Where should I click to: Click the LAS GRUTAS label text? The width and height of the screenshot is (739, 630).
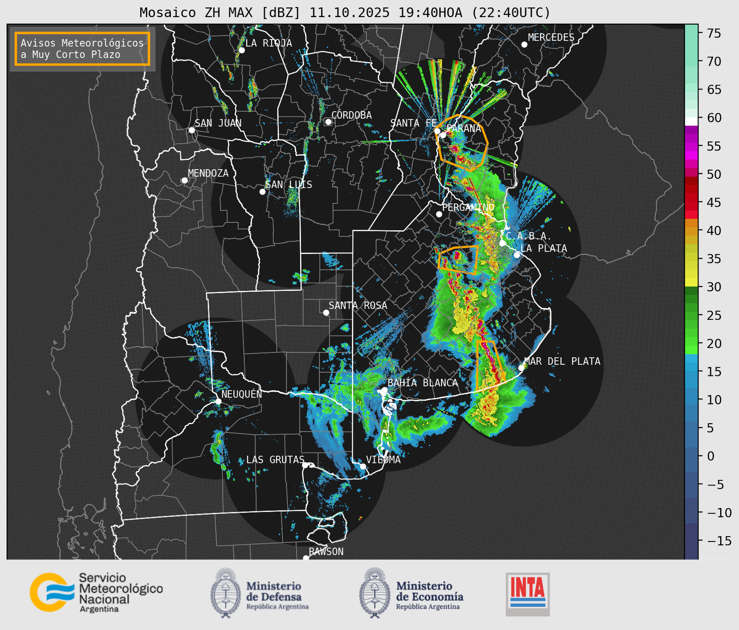(x=275, y=460)
